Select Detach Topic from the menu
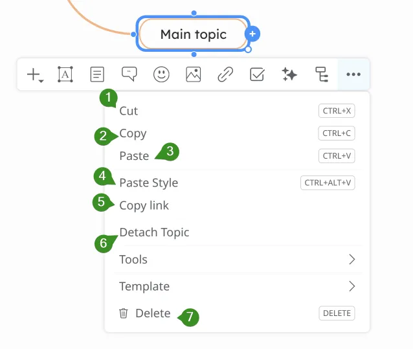The image size is (413, 349). tap(155, 232)
